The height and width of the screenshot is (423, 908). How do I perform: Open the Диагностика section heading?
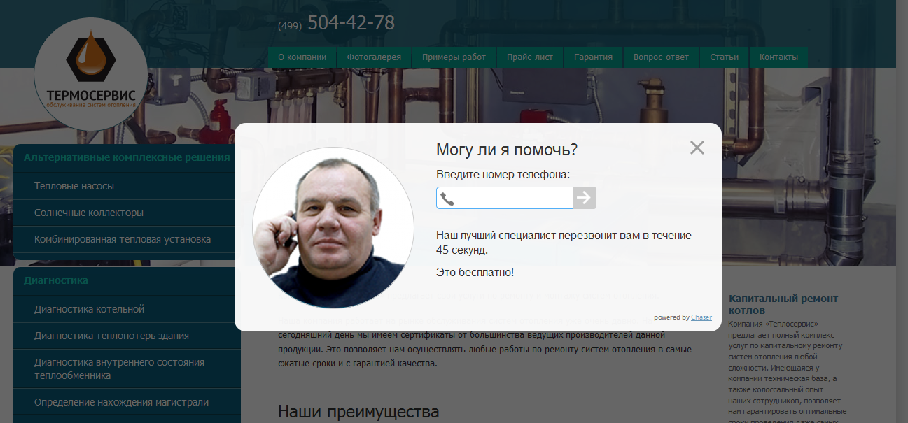click(x=56, y=280)
